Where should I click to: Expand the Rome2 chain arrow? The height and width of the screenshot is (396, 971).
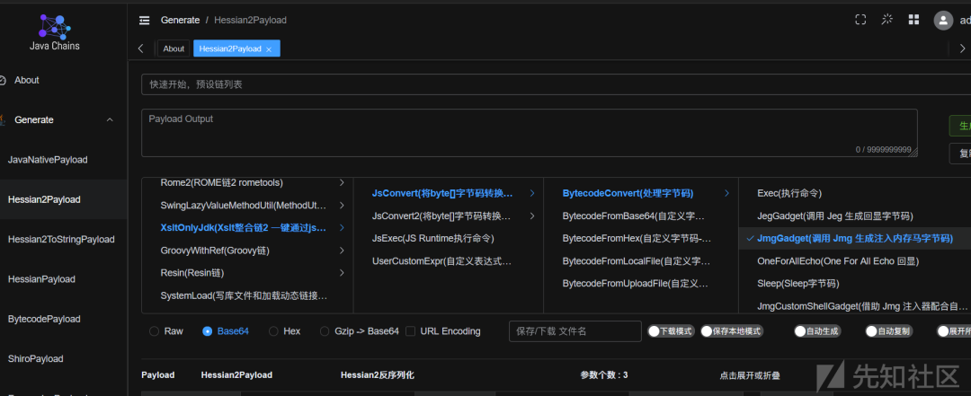[342, 182]
